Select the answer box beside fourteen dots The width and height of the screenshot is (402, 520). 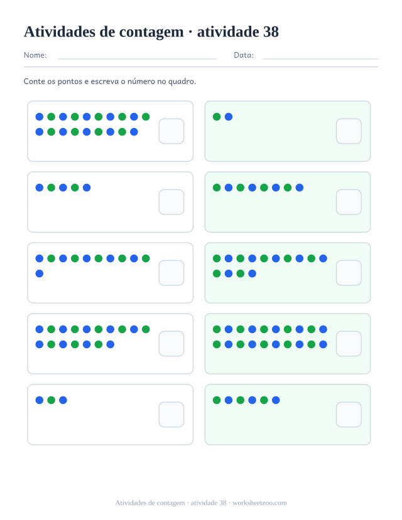(x=349, y=273)
